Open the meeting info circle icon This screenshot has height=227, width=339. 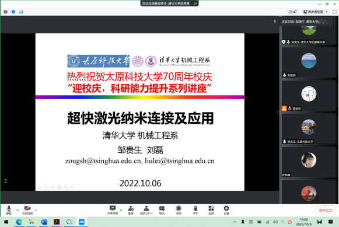6,12
